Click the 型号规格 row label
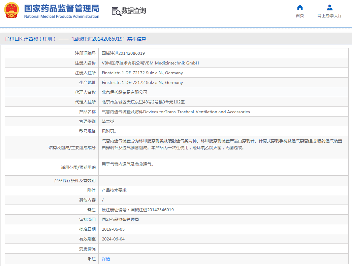Viewport: 352px width, 266px height. [87, 131]
